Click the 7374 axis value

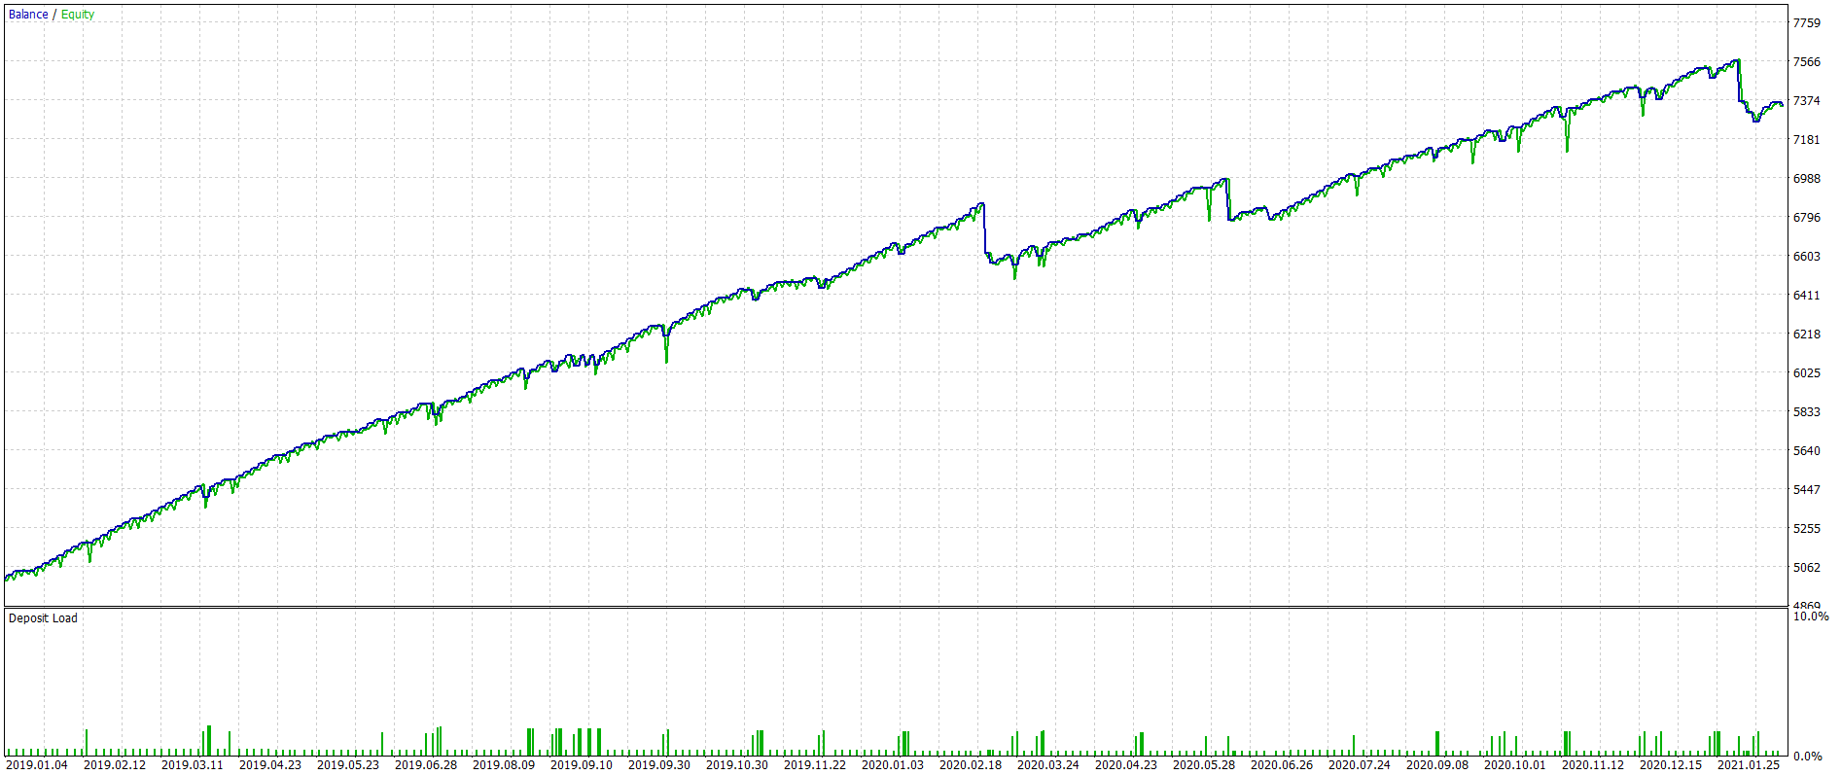tap(1806, 101)
